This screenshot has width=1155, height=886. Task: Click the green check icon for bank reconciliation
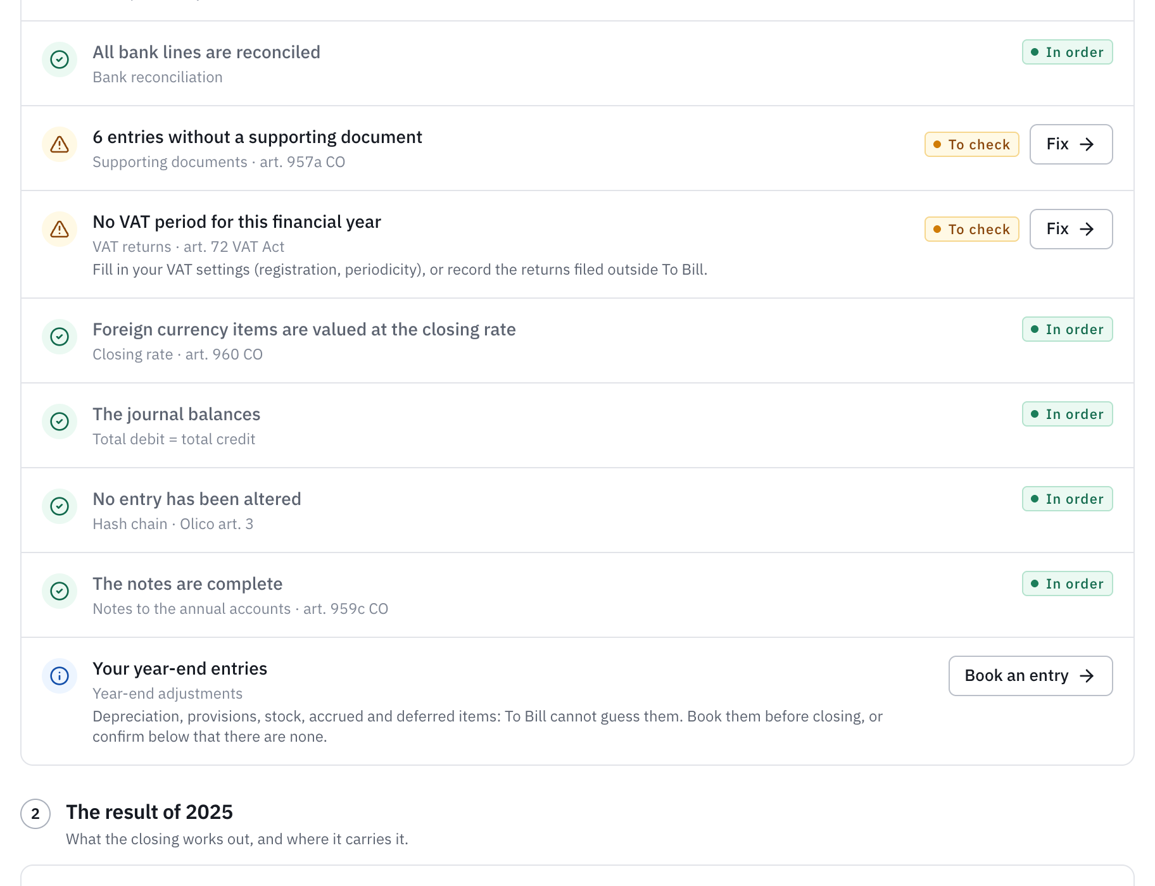point(60,59)
